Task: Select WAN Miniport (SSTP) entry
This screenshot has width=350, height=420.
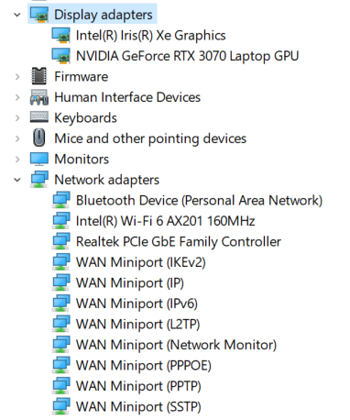Action: point(138,407)
